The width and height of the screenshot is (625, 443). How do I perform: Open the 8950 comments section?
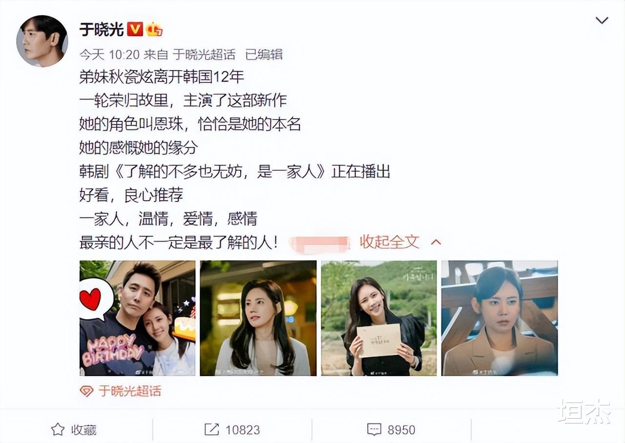391,429
